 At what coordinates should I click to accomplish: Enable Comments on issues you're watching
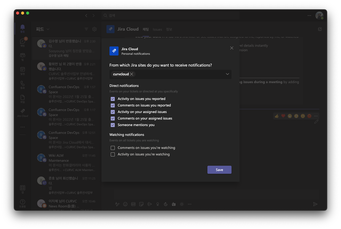[113, 148]
